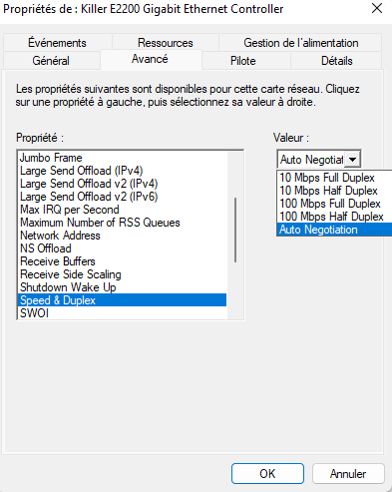Viewport: 392px width, 492px height.
Task: Select the SWOI property
Action: (122, 313)
